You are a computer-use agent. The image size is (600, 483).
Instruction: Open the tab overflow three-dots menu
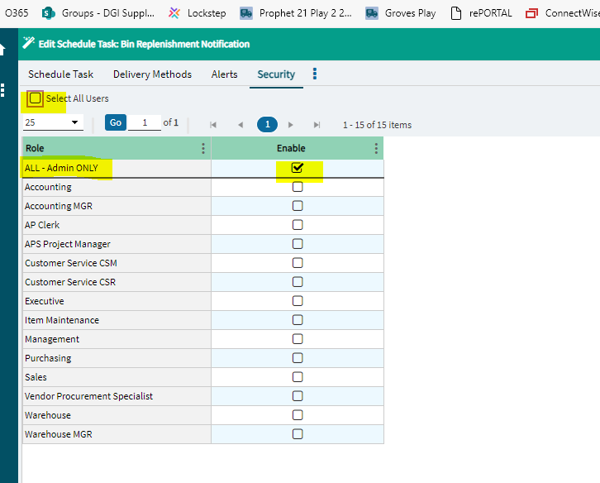(315, 74)
